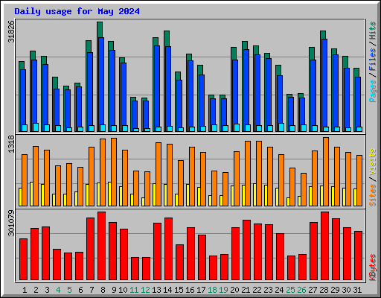
Task: Click green weekend day label 25
Action: pos(290,290)
